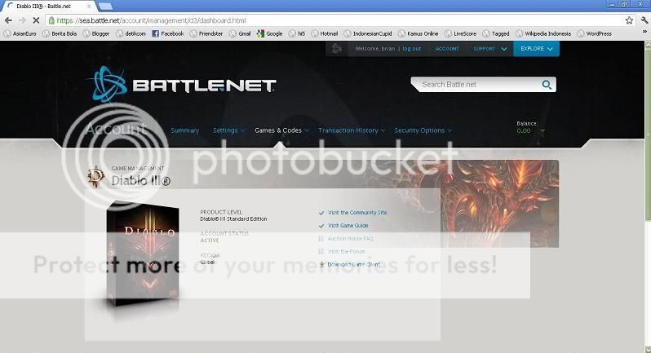Close the Diablo III browser tab
The height and width of the screenshot is (353, 651).
tap(89, 7)
